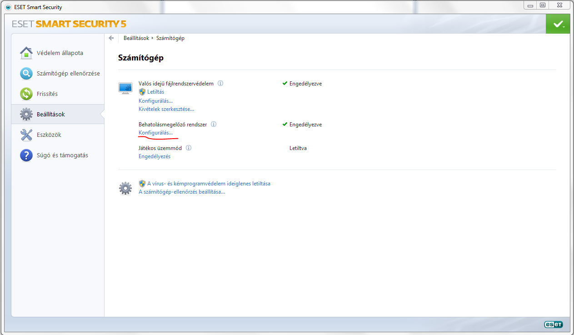Click the Számítógép page heading
This screenshot has width=574, height=335.
pyautogui.click(x=141, y=58)
